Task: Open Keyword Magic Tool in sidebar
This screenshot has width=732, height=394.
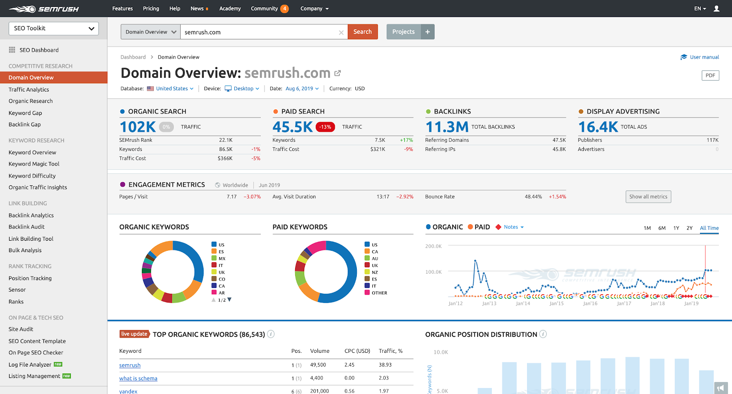Action: click(x=34, y=164)
